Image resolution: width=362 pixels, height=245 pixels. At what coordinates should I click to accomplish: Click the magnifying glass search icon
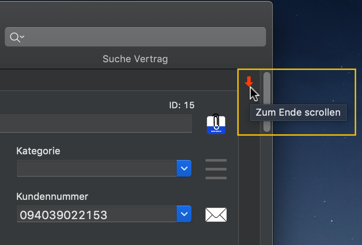click(15, 37)
